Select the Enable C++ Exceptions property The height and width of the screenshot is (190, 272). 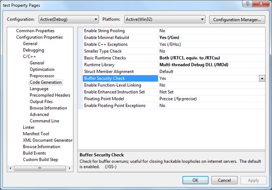click(121, 44)
